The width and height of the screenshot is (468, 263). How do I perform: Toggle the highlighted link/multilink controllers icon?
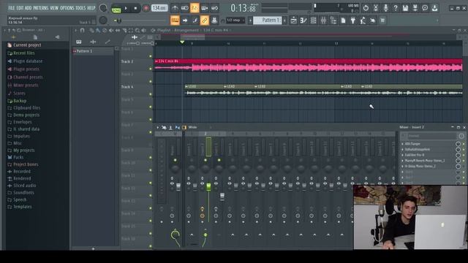tap(205, 20)
